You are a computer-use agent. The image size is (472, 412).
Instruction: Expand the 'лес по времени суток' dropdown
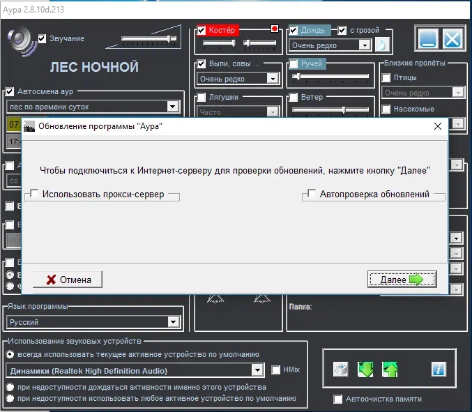tap(173, 107)
